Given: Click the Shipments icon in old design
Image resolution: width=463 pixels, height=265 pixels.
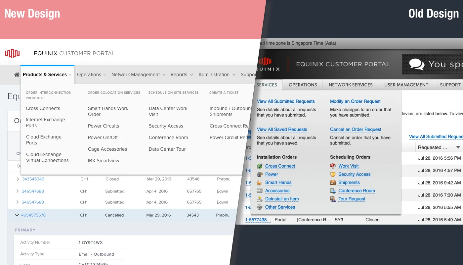Looking at the screenshot, I should coord(333,183).
